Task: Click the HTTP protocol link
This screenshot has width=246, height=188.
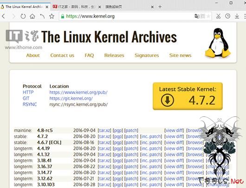Action: pyautogui.click(x=28, y=92)
